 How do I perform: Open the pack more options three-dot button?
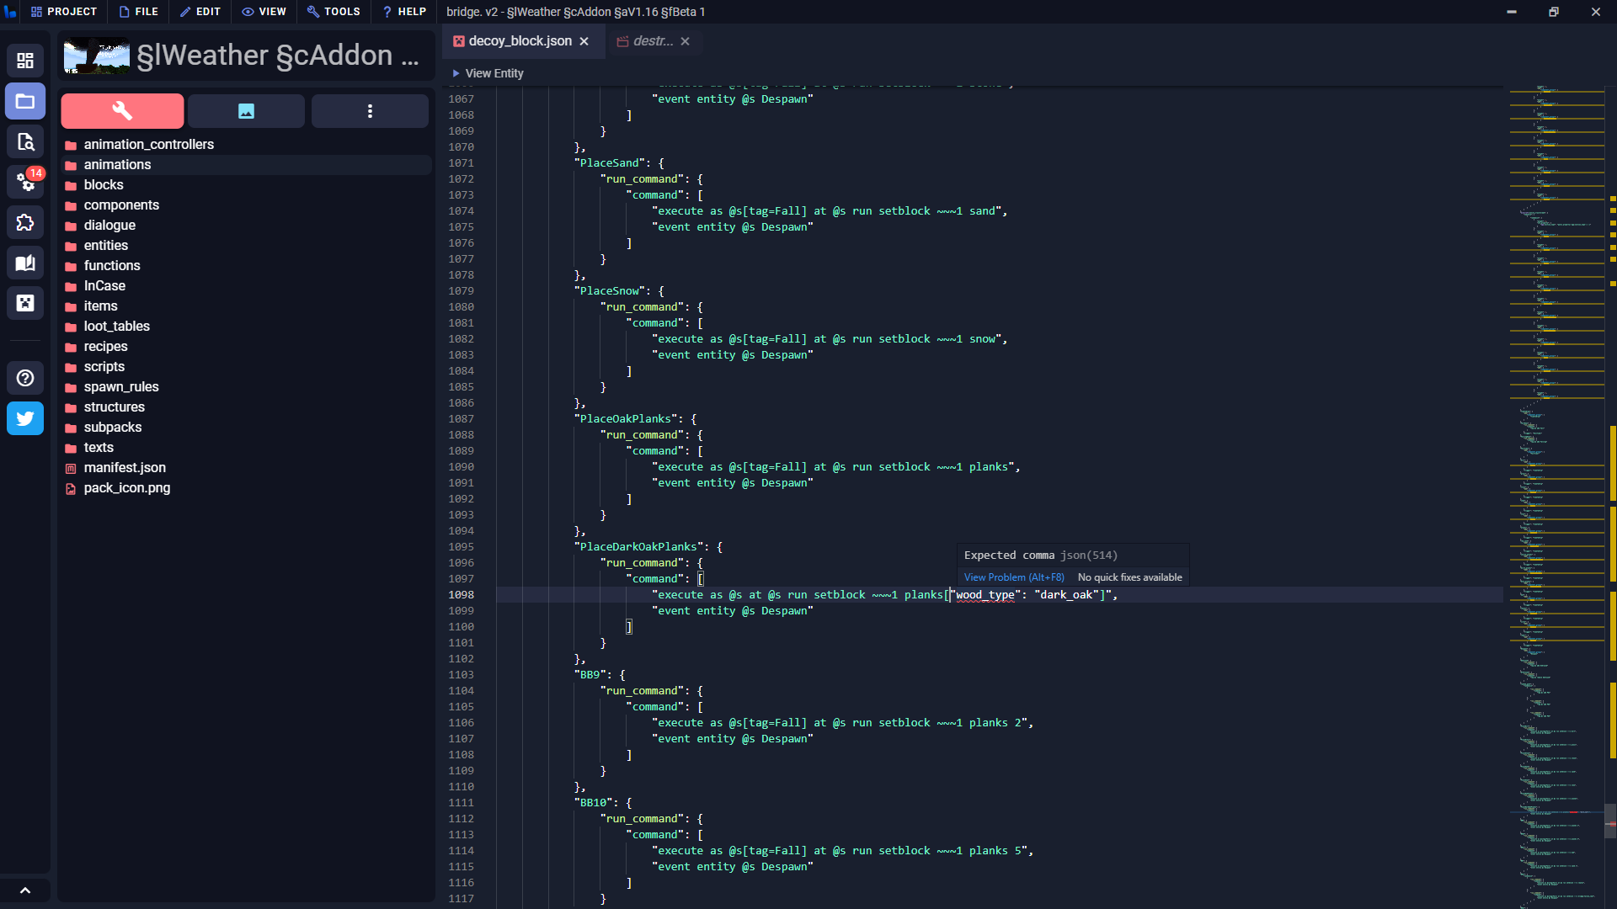tap(370, 111)
